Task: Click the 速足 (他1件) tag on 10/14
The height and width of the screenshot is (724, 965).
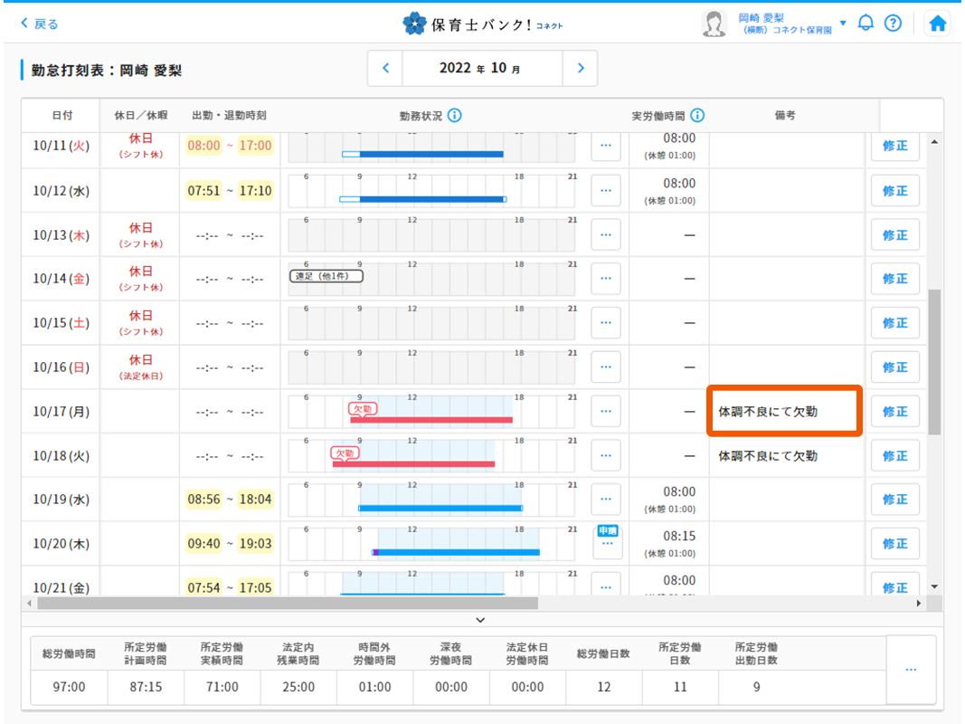Action: [x=326, y=276]
